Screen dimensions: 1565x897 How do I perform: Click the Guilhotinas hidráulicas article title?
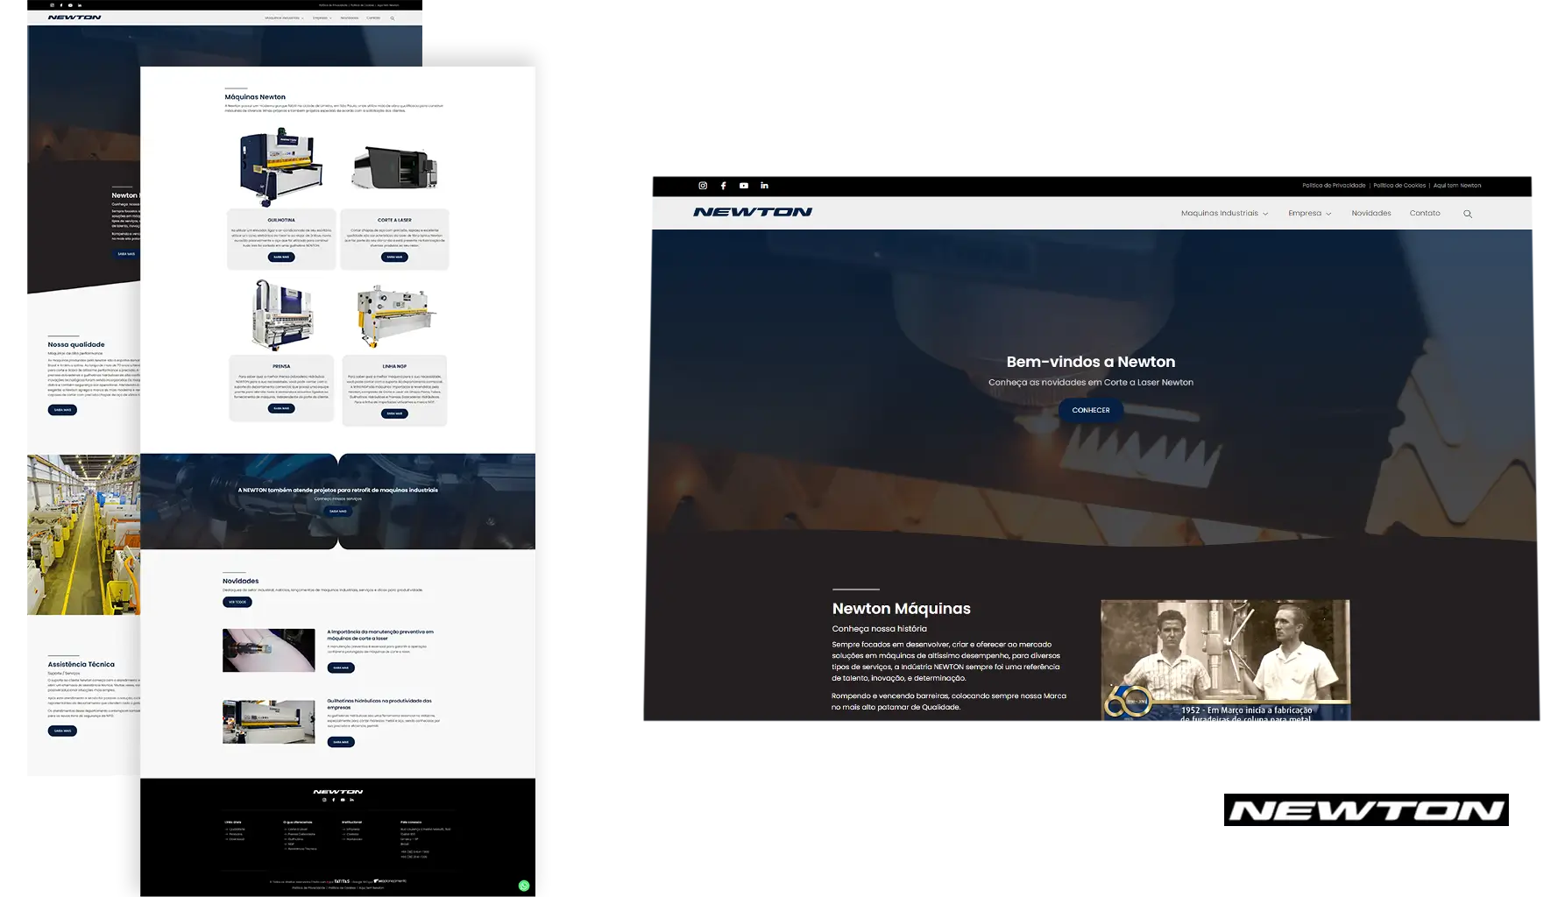tap(379, 704)
